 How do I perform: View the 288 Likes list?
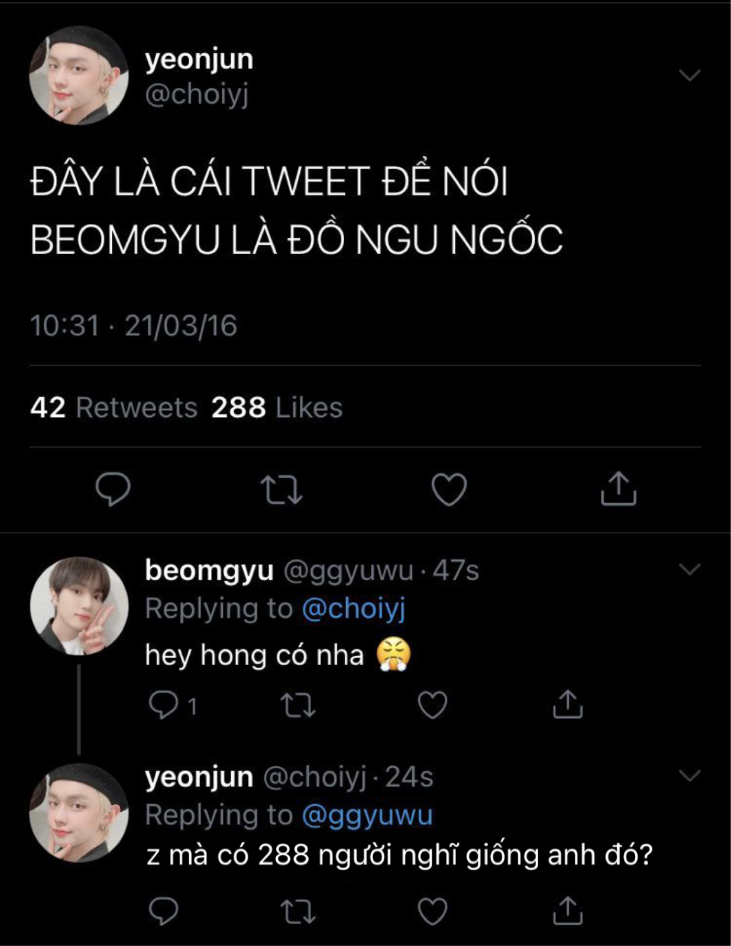coord(277,407)
